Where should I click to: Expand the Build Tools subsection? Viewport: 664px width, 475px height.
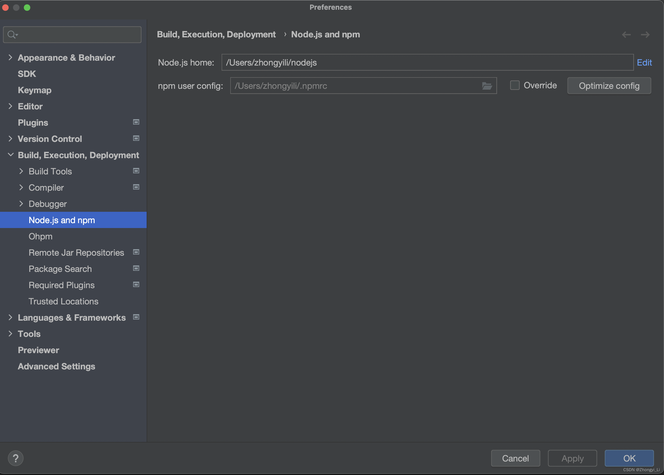(x=21, y=171)
